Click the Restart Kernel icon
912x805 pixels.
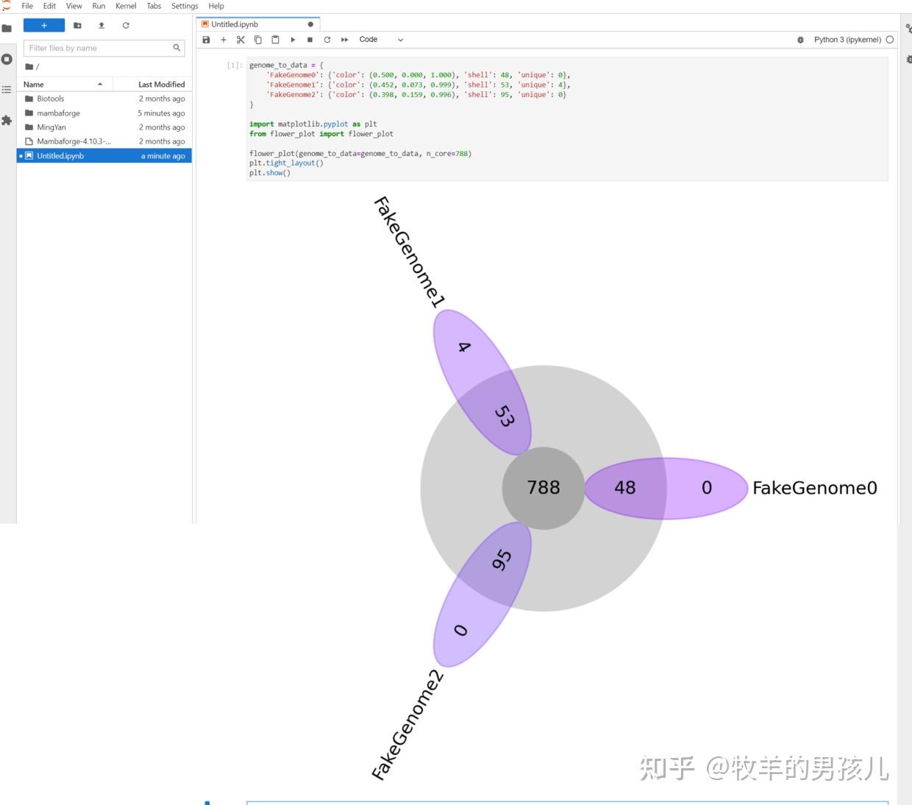pyautogui.click(x=327, y=40)
